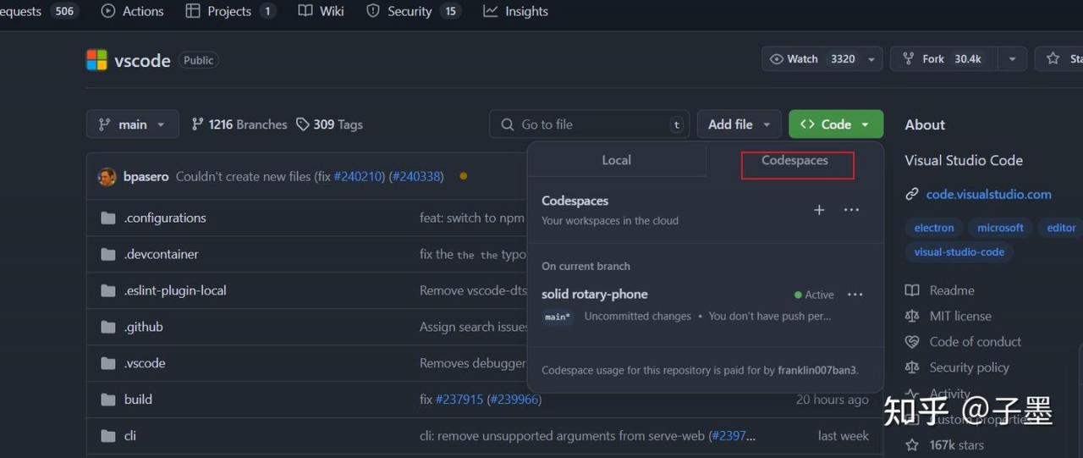This screenshot has width=1083, height=458.
Task: Open the Code of conduct link
Action: pyautogui.click(x=975, y=342)
